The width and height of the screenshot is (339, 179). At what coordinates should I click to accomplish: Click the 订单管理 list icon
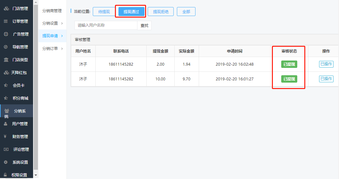(x=6, y=21)
